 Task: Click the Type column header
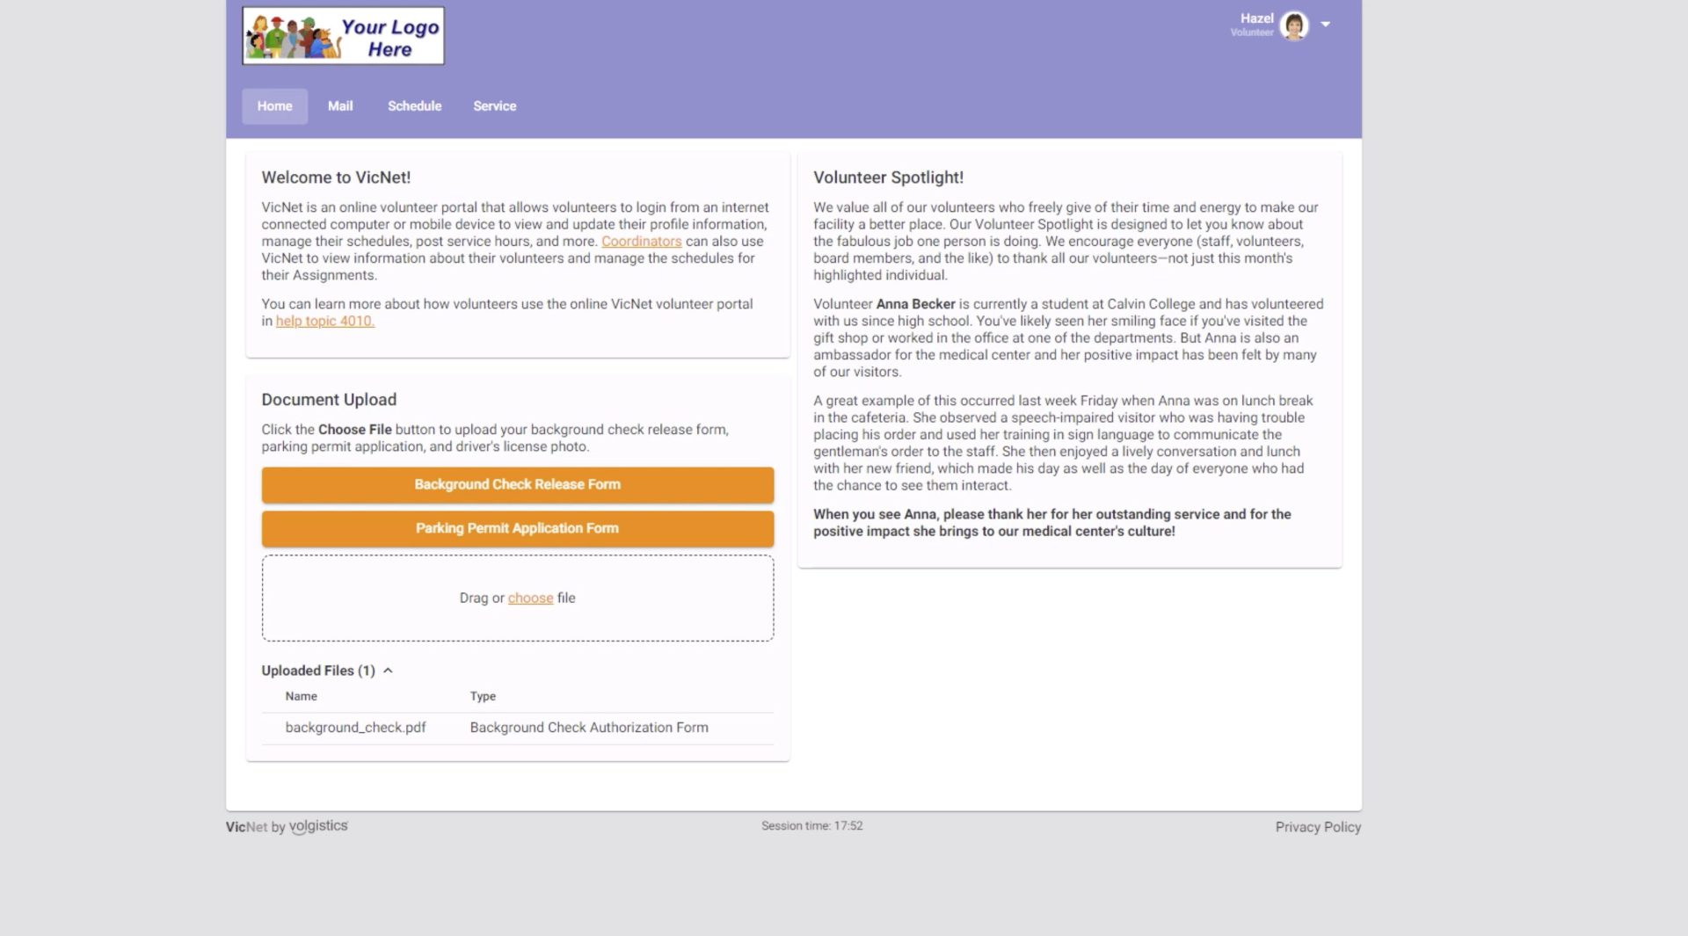coord(483,696)
